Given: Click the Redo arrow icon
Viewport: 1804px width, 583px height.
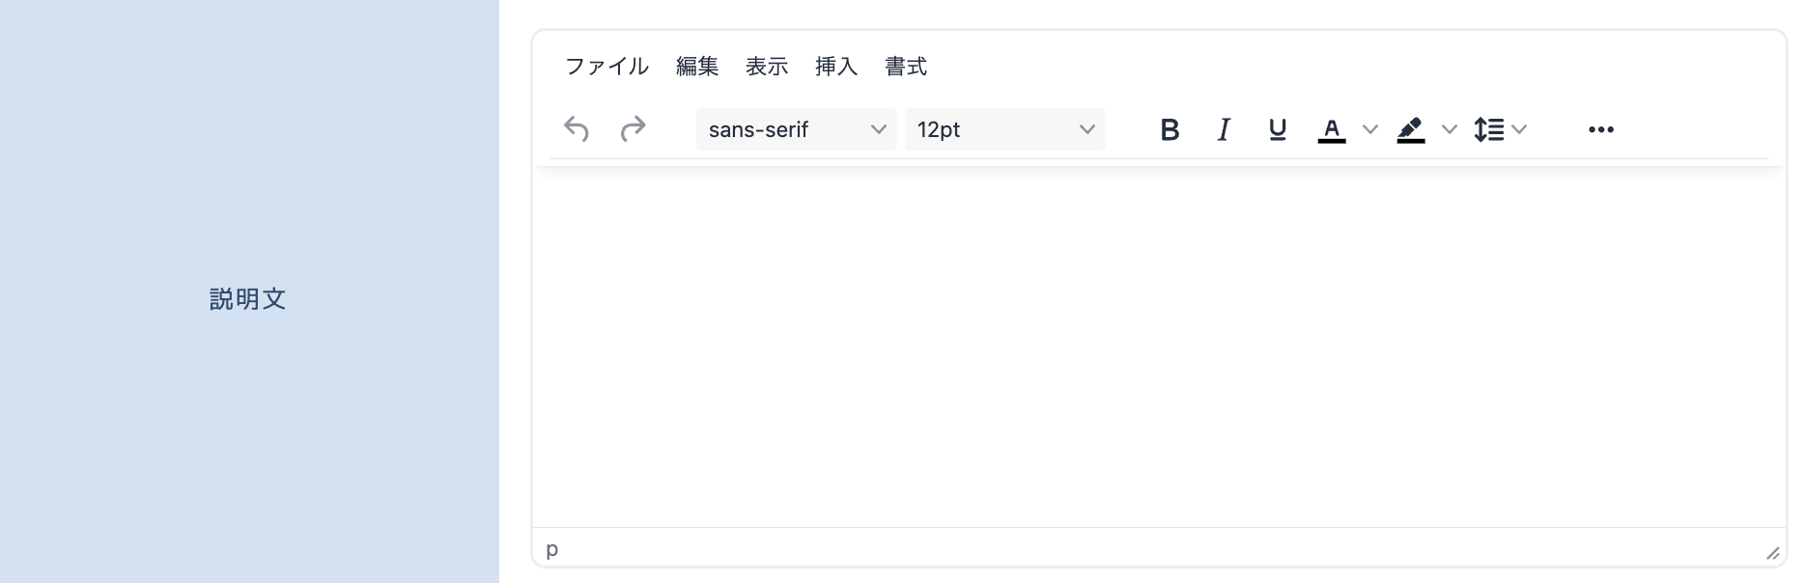Looking at the screenshot, I should coord(633,129).
